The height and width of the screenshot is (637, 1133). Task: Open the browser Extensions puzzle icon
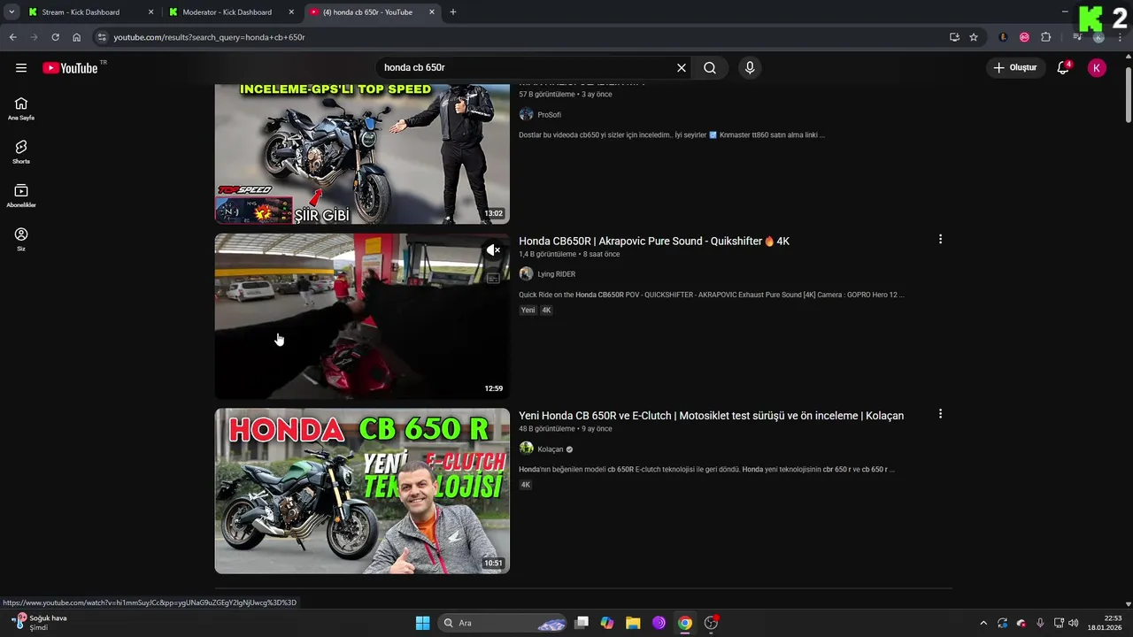[x=1045, y=37]
